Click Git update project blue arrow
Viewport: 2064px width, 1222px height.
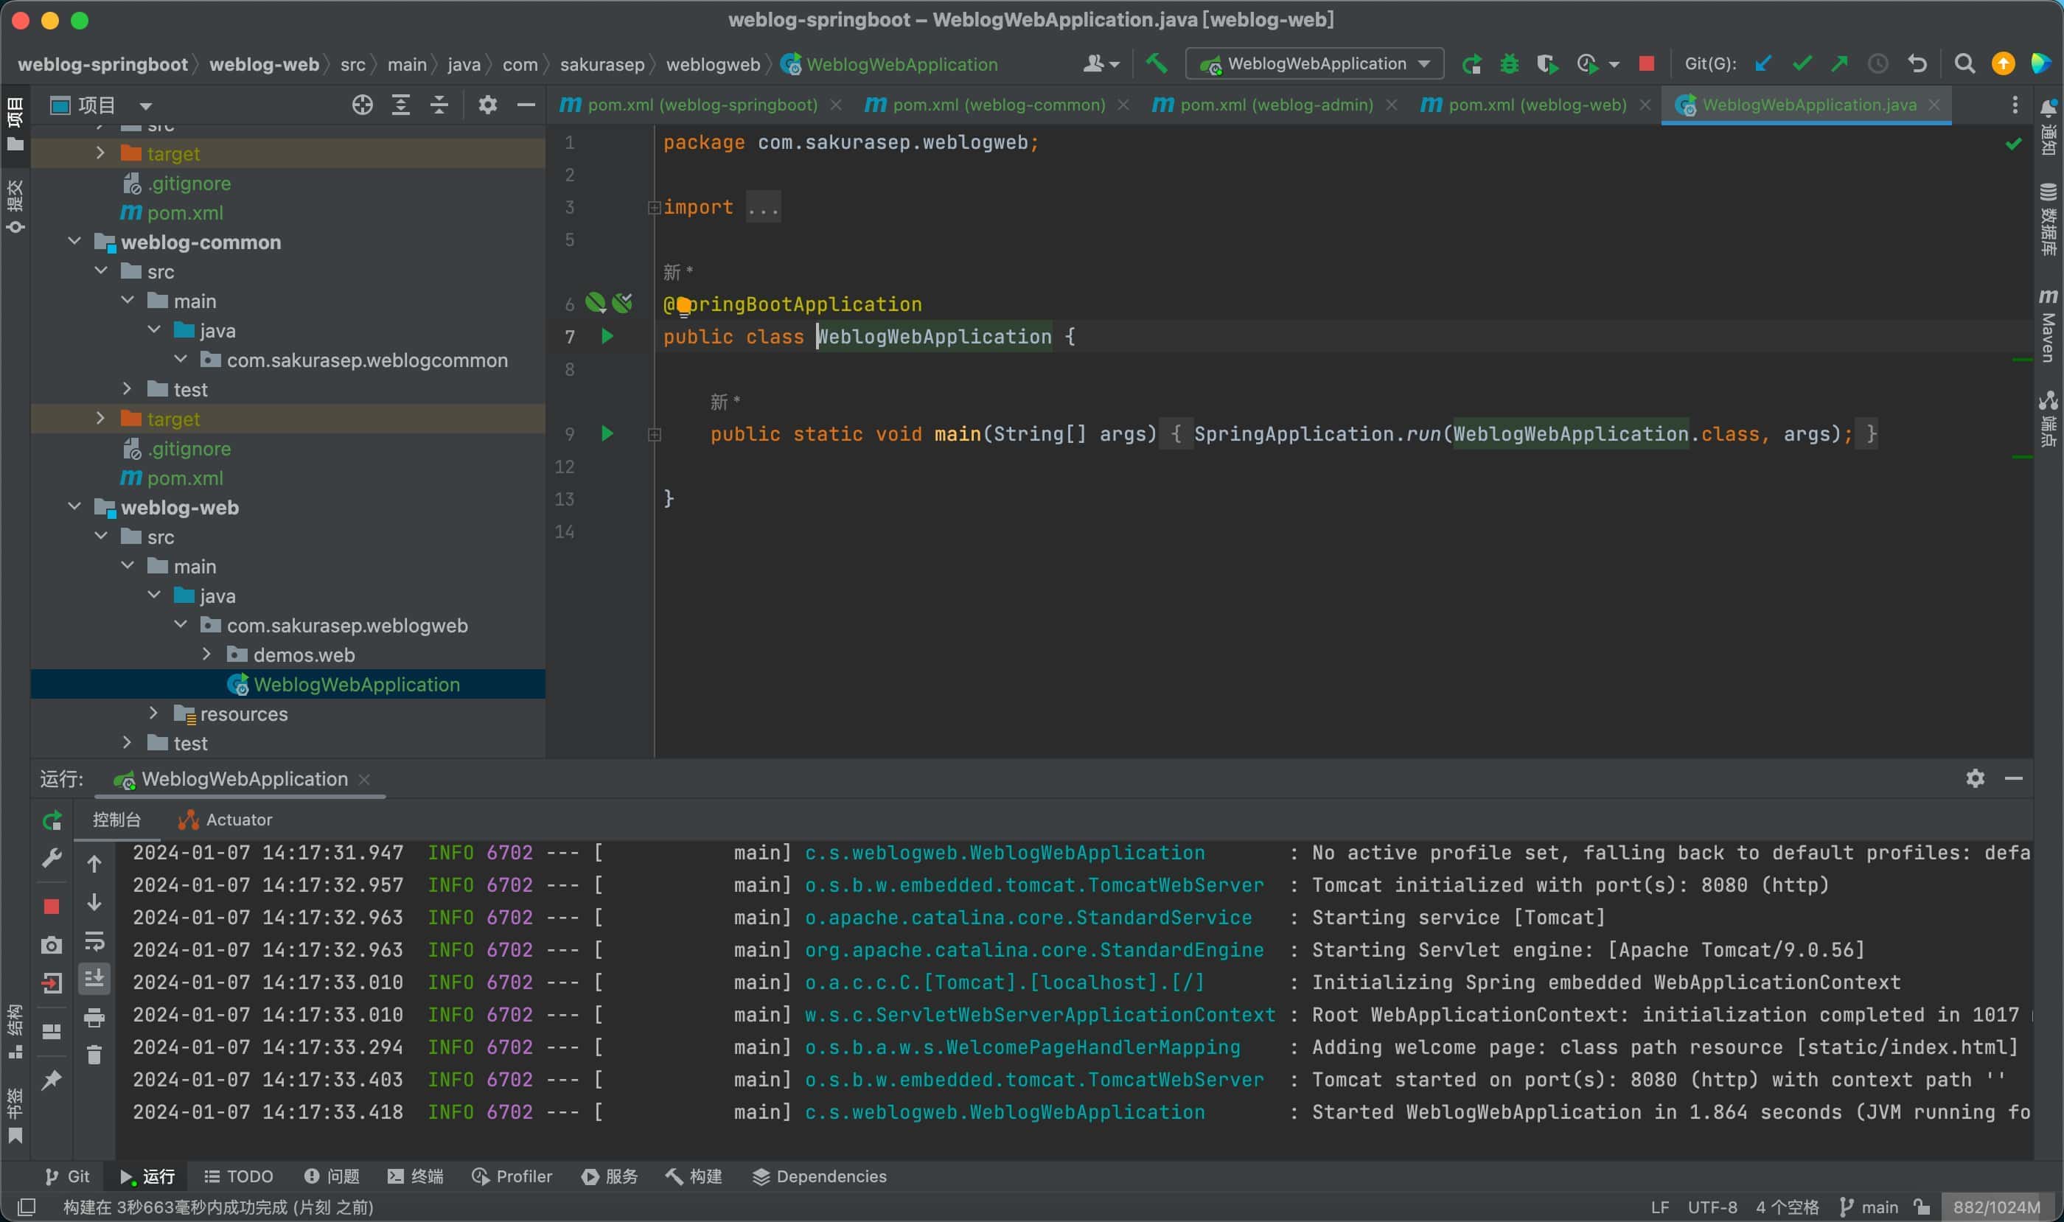(x=1763, y=63)
